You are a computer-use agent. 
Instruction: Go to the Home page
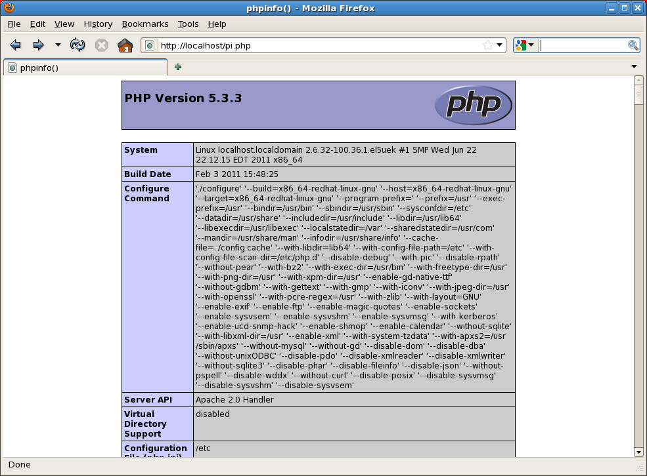point(125,45)
